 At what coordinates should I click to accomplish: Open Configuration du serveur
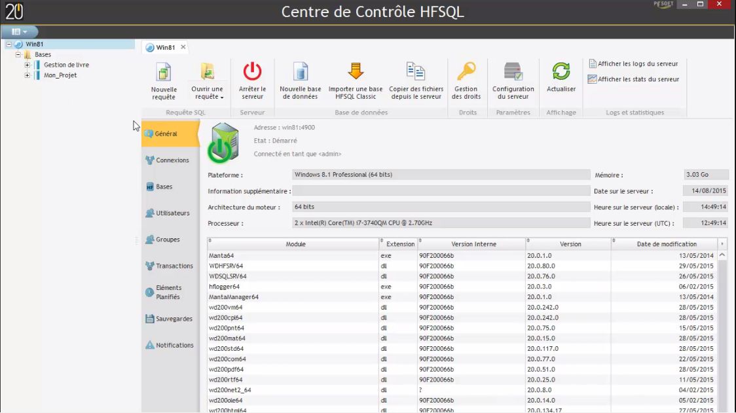513,81
